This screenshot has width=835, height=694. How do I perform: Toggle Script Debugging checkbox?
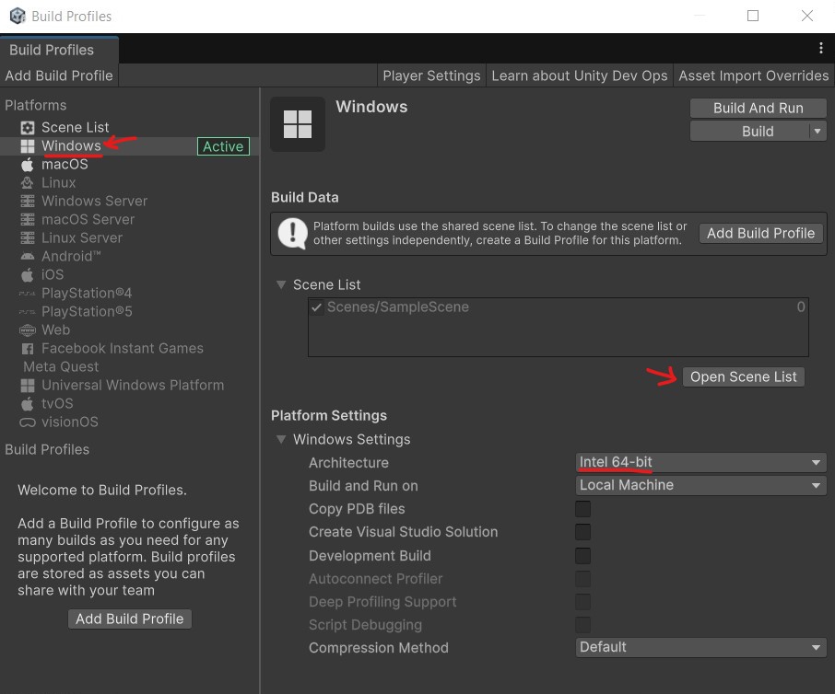(582, 625)
